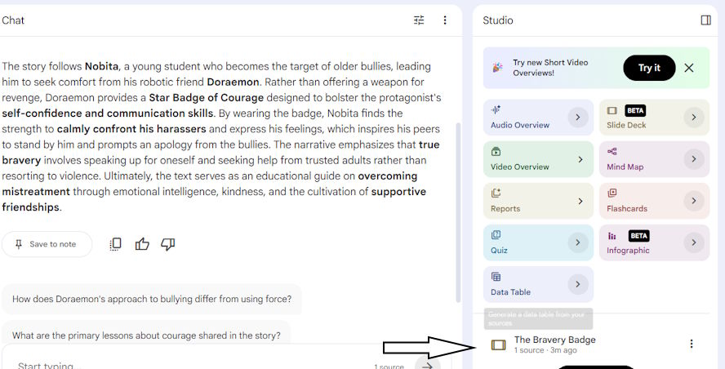The width and height of the screenshot is (725, 369).
Task: Open chat configuration sliders icon
Action: point(419,20)
